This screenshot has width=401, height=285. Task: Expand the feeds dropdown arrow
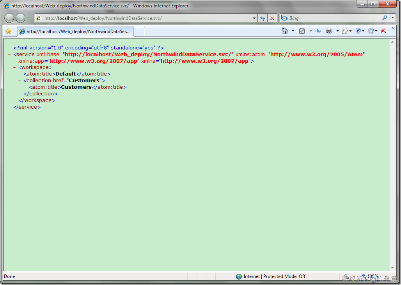coord(311,31)
